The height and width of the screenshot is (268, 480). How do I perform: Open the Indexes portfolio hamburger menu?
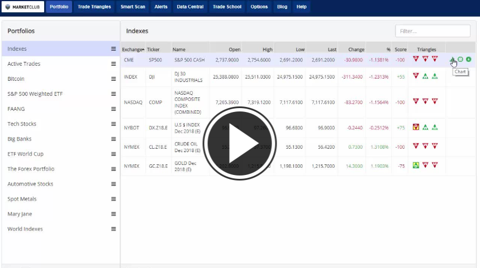113,49
